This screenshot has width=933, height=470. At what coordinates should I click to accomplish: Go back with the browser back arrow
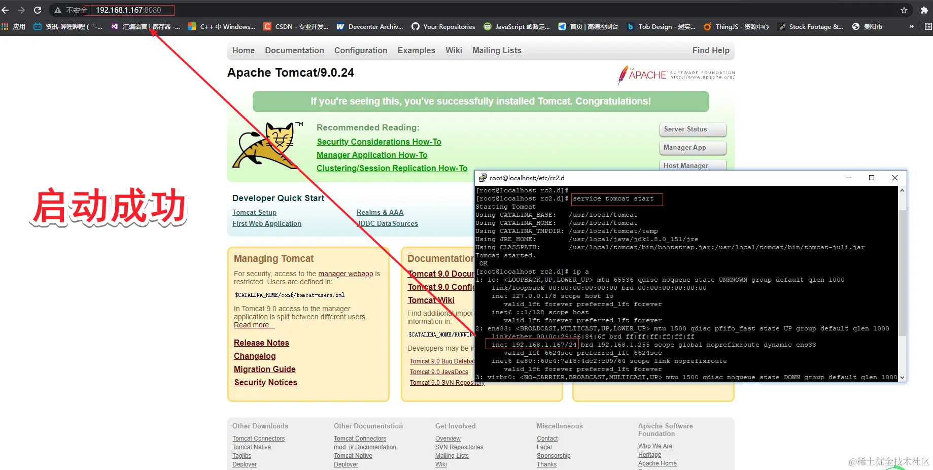[6, 10]
